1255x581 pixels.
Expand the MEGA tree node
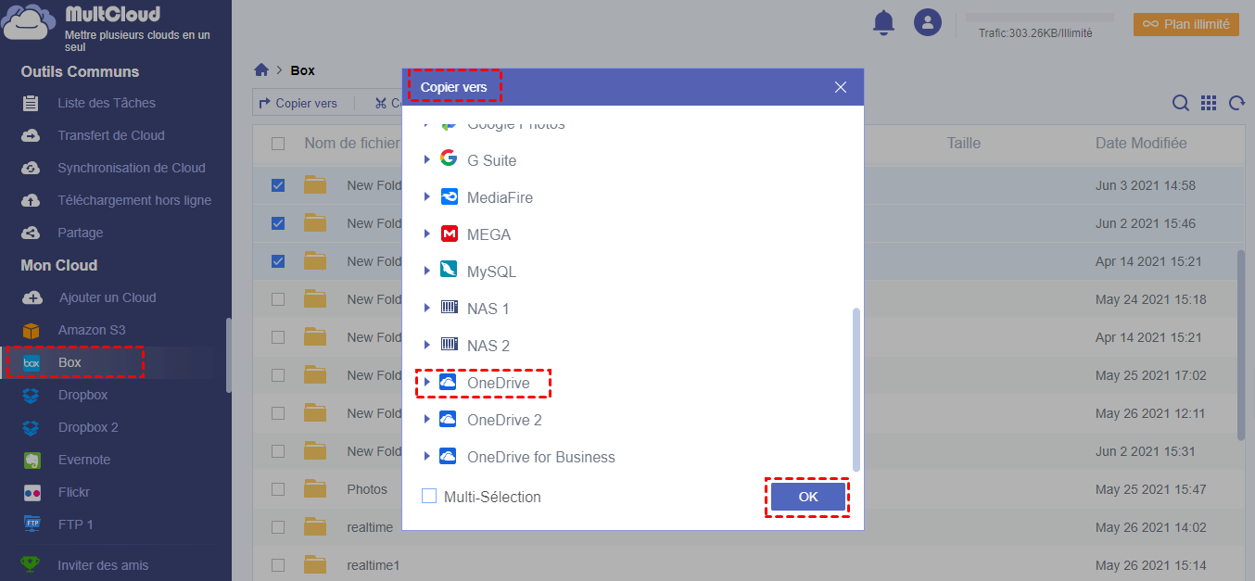pyautogui.click(x=427, y=234)
